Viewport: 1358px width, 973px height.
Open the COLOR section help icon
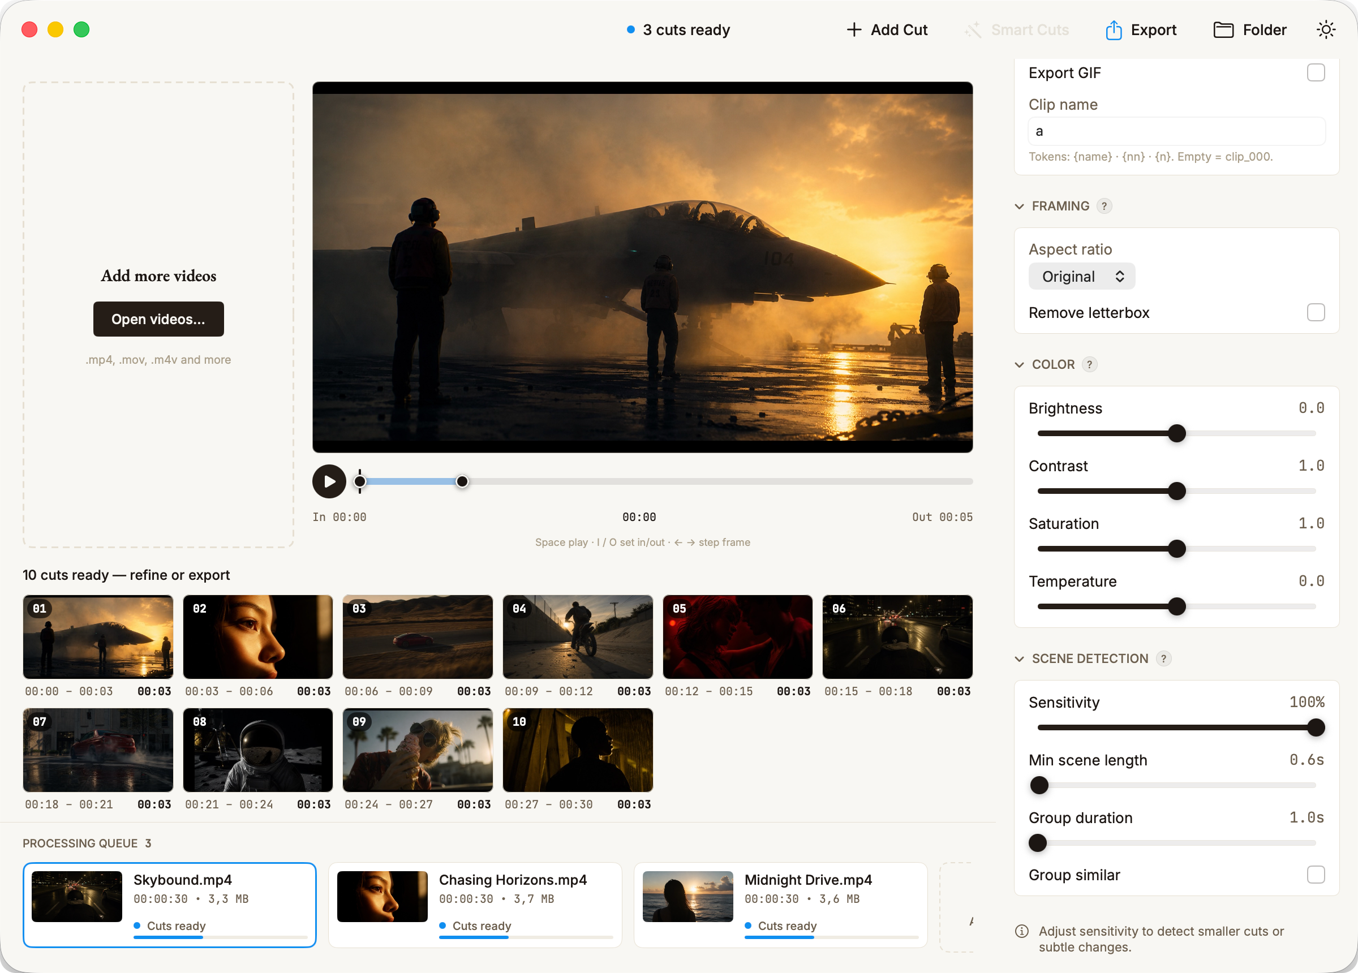coord(1089,365)
